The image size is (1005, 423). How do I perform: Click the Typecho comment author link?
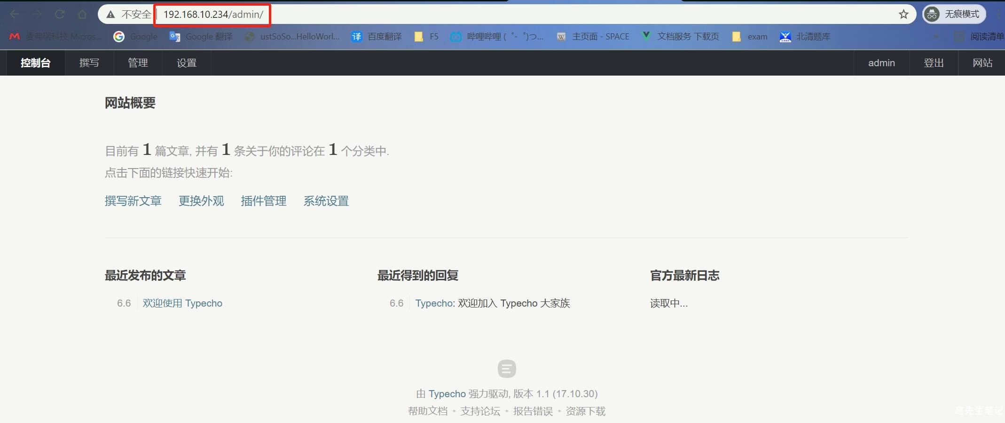coord(434,303)
